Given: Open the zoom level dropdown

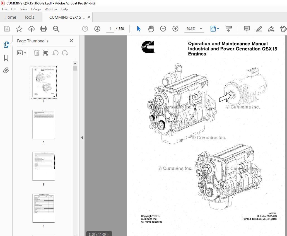Looking at the screenshot, I should pyautogui.click(x=201, y=29).
